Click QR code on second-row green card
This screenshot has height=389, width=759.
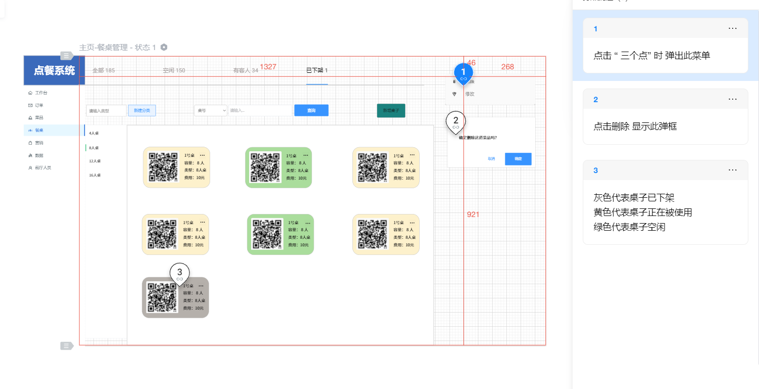tap(268, 234)
